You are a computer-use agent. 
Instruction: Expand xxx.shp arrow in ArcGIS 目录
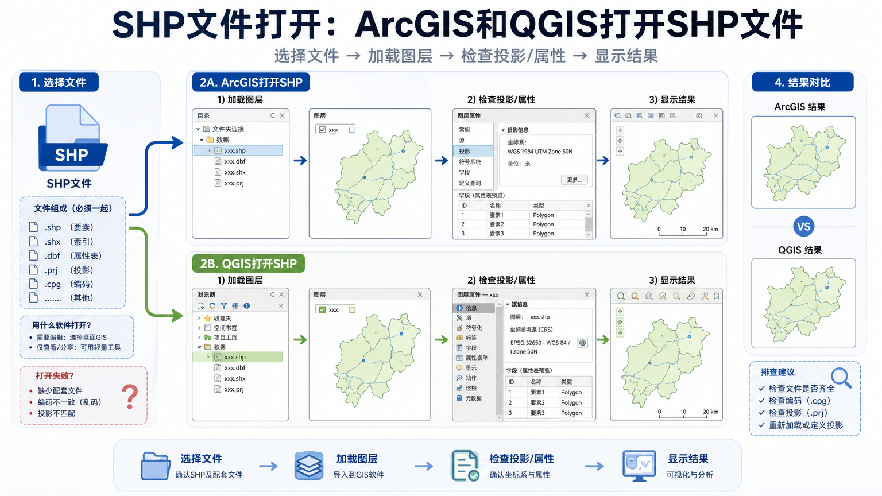click(210, 150)
